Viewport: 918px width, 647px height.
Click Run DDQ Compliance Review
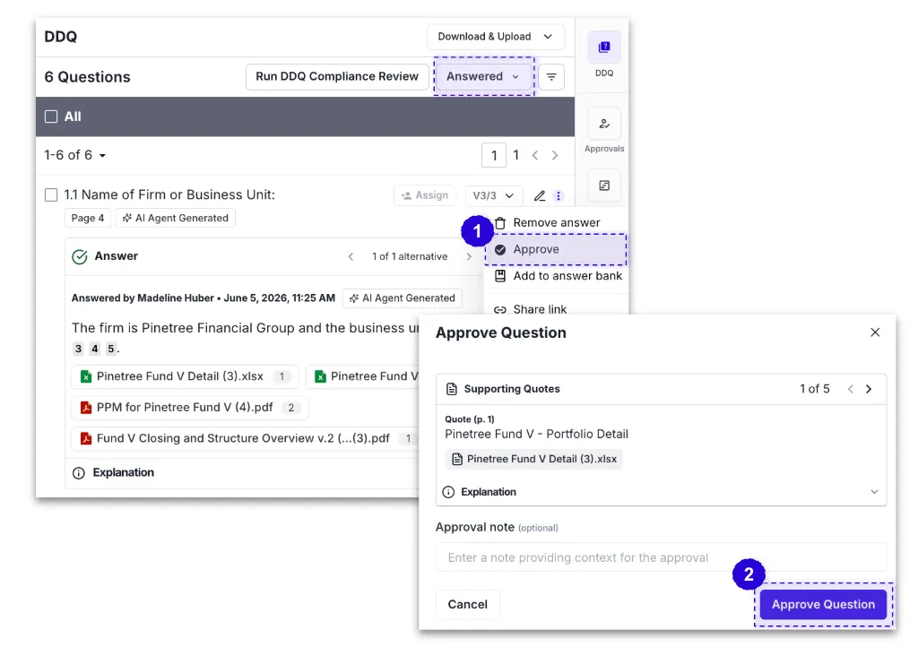[x=337, y=77]
